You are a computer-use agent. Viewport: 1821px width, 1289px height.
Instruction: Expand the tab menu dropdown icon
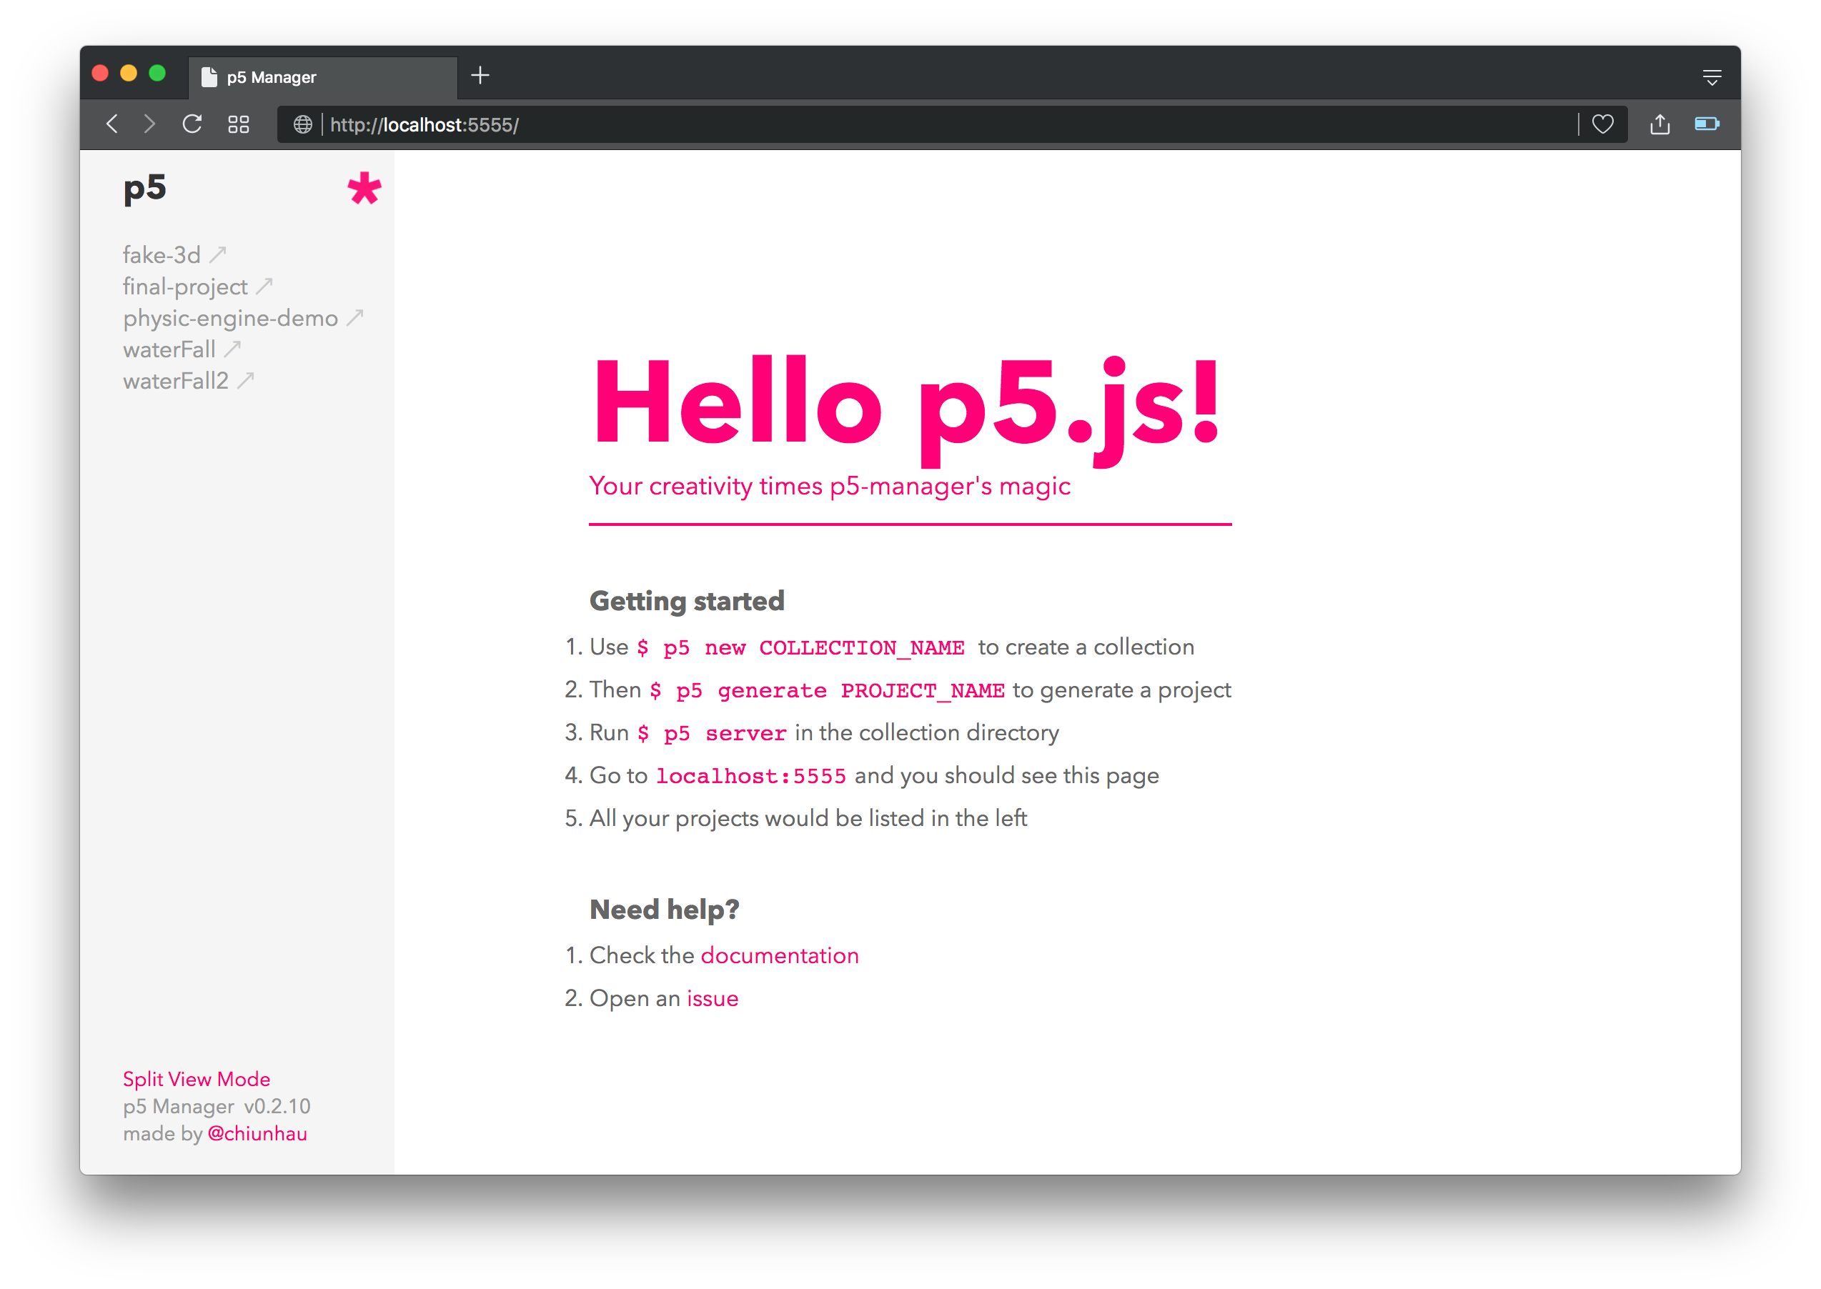tap(1712, 77)
